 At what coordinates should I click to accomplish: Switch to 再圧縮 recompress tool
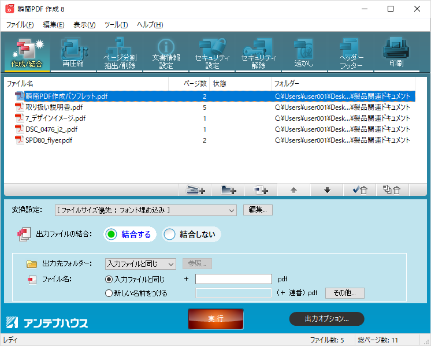[x=73, y=53]
